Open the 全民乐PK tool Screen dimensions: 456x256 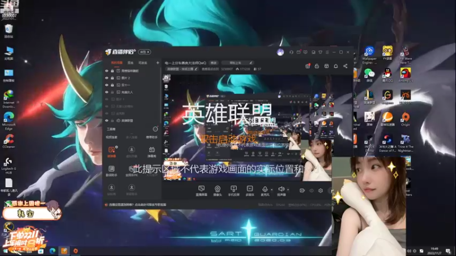coord(132,171)
